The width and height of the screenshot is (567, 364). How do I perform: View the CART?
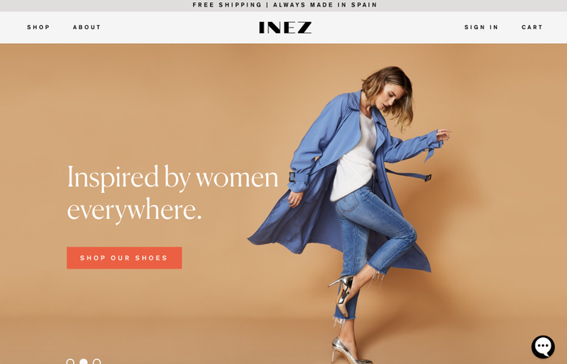point(532,27)
